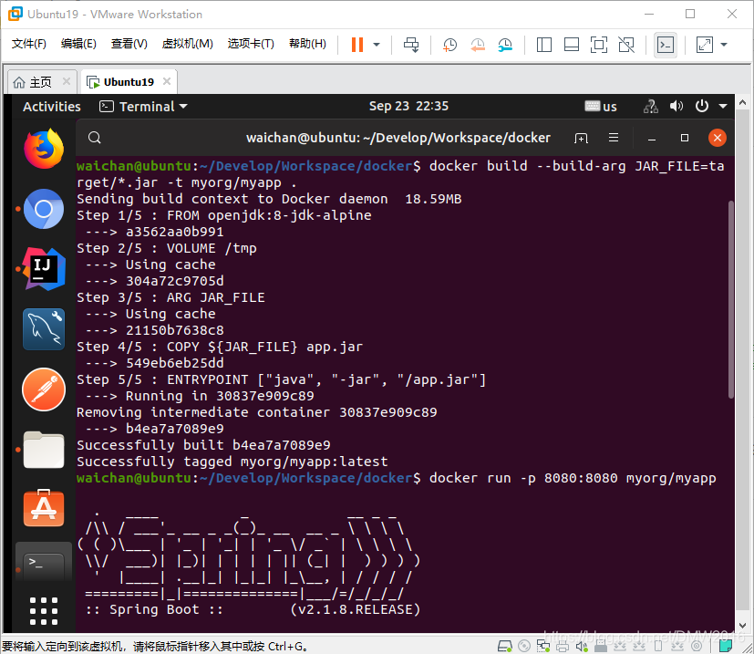The width and height of the screenshot is (754, 654).
Task: Click the VMware window down scroll arrow
Action: [743, 626]
